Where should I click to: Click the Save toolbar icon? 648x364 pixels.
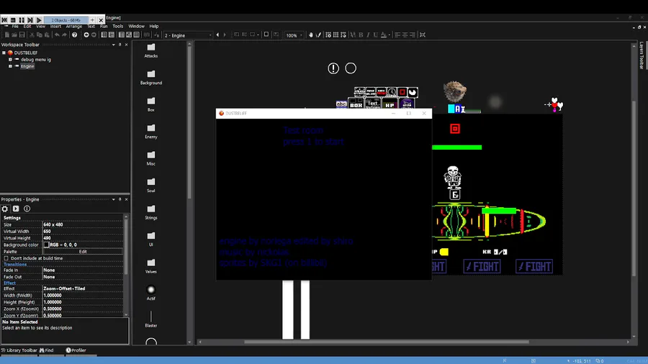click(x=22, y=35)
